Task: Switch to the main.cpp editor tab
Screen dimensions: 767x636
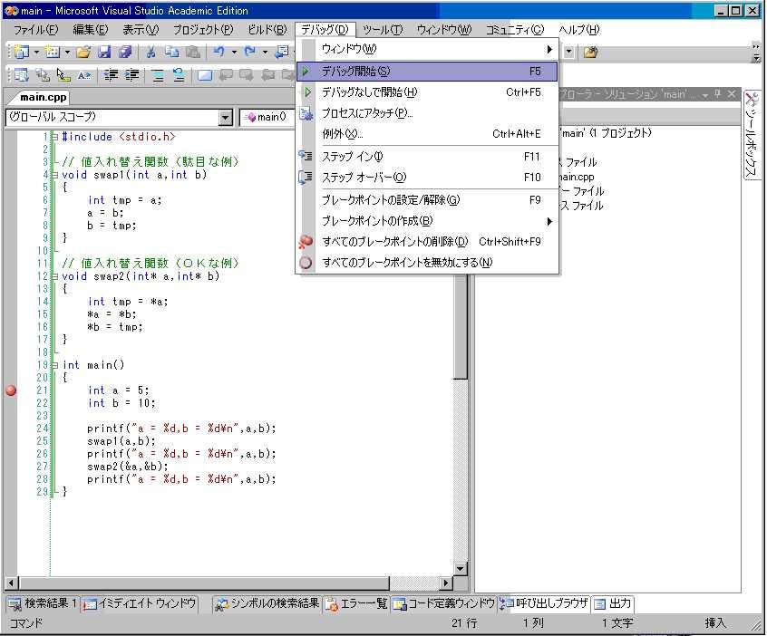Action: click(x=43, y=97)
